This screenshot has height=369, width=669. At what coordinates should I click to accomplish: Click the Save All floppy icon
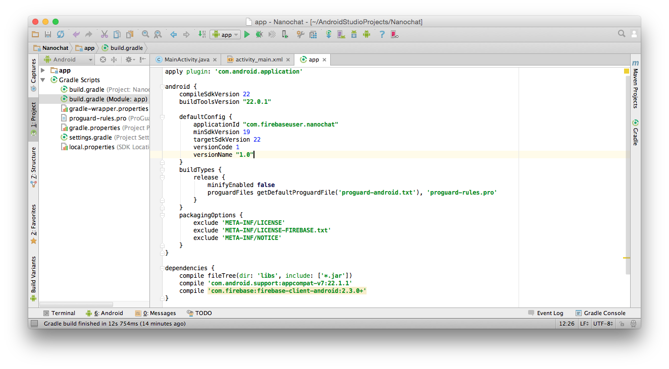(x=48, y=34)
